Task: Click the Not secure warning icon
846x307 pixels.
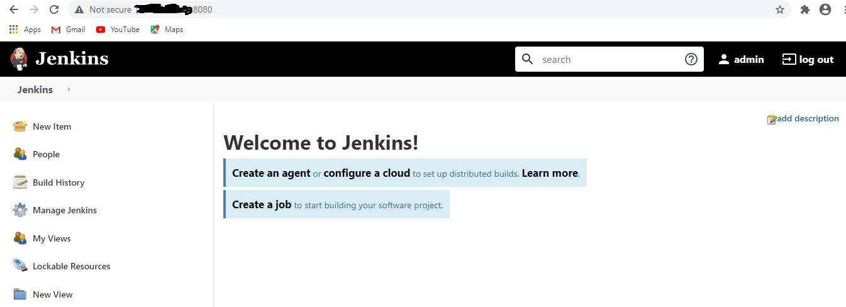Action: tap(79, 9)
